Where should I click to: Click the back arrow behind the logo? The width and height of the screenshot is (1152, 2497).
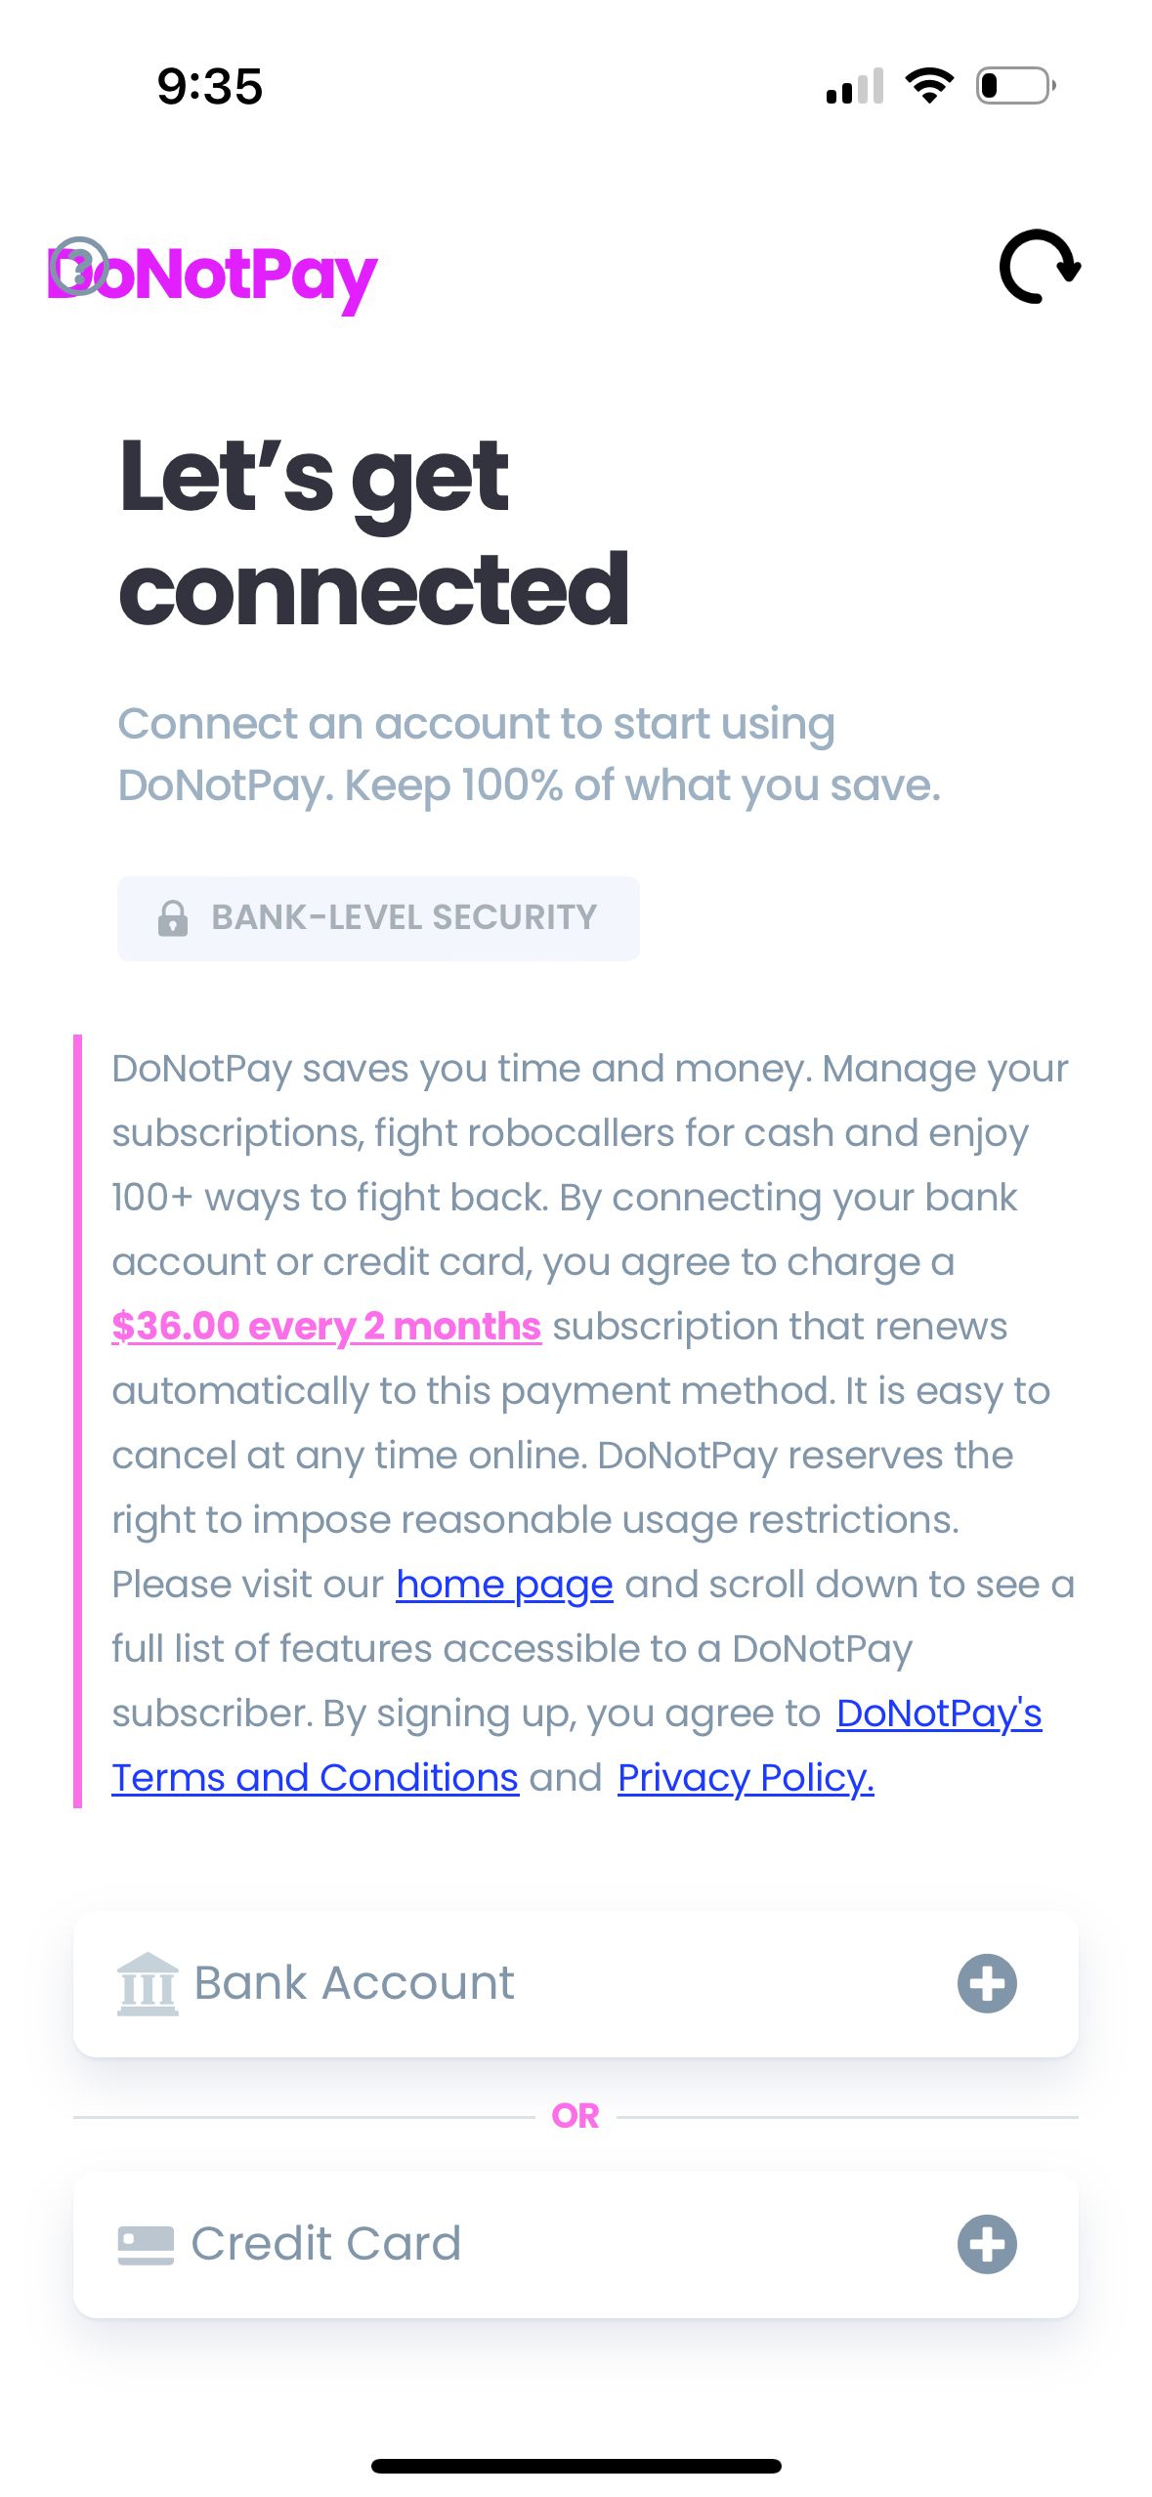pos(81,264)
